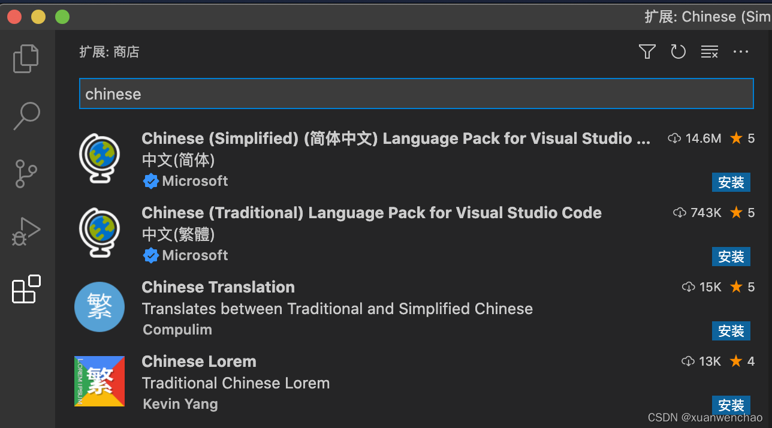Click 中文(简体) description text
Viewport: 772px width, 428px height.
[x=178, y=160]
